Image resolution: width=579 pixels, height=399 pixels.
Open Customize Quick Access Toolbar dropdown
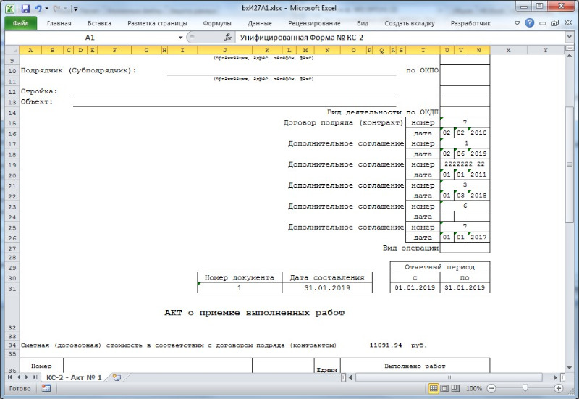pyautogui.click(x=75, y=9)
